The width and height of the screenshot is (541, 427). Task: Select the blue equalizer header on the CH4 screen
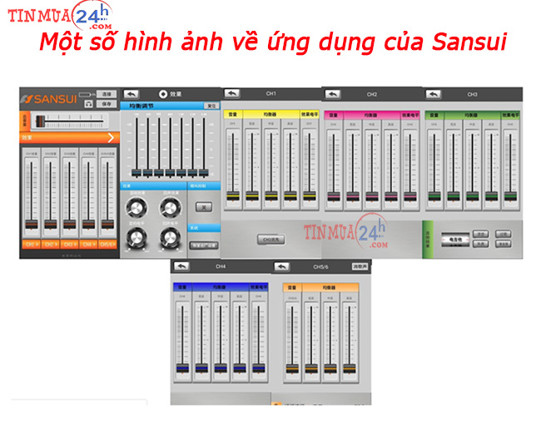(x=221, y=287)
